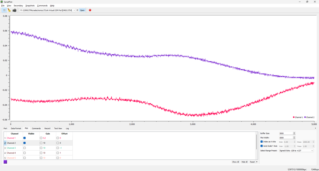Select the Channel 4 name cell

[14, 153]
